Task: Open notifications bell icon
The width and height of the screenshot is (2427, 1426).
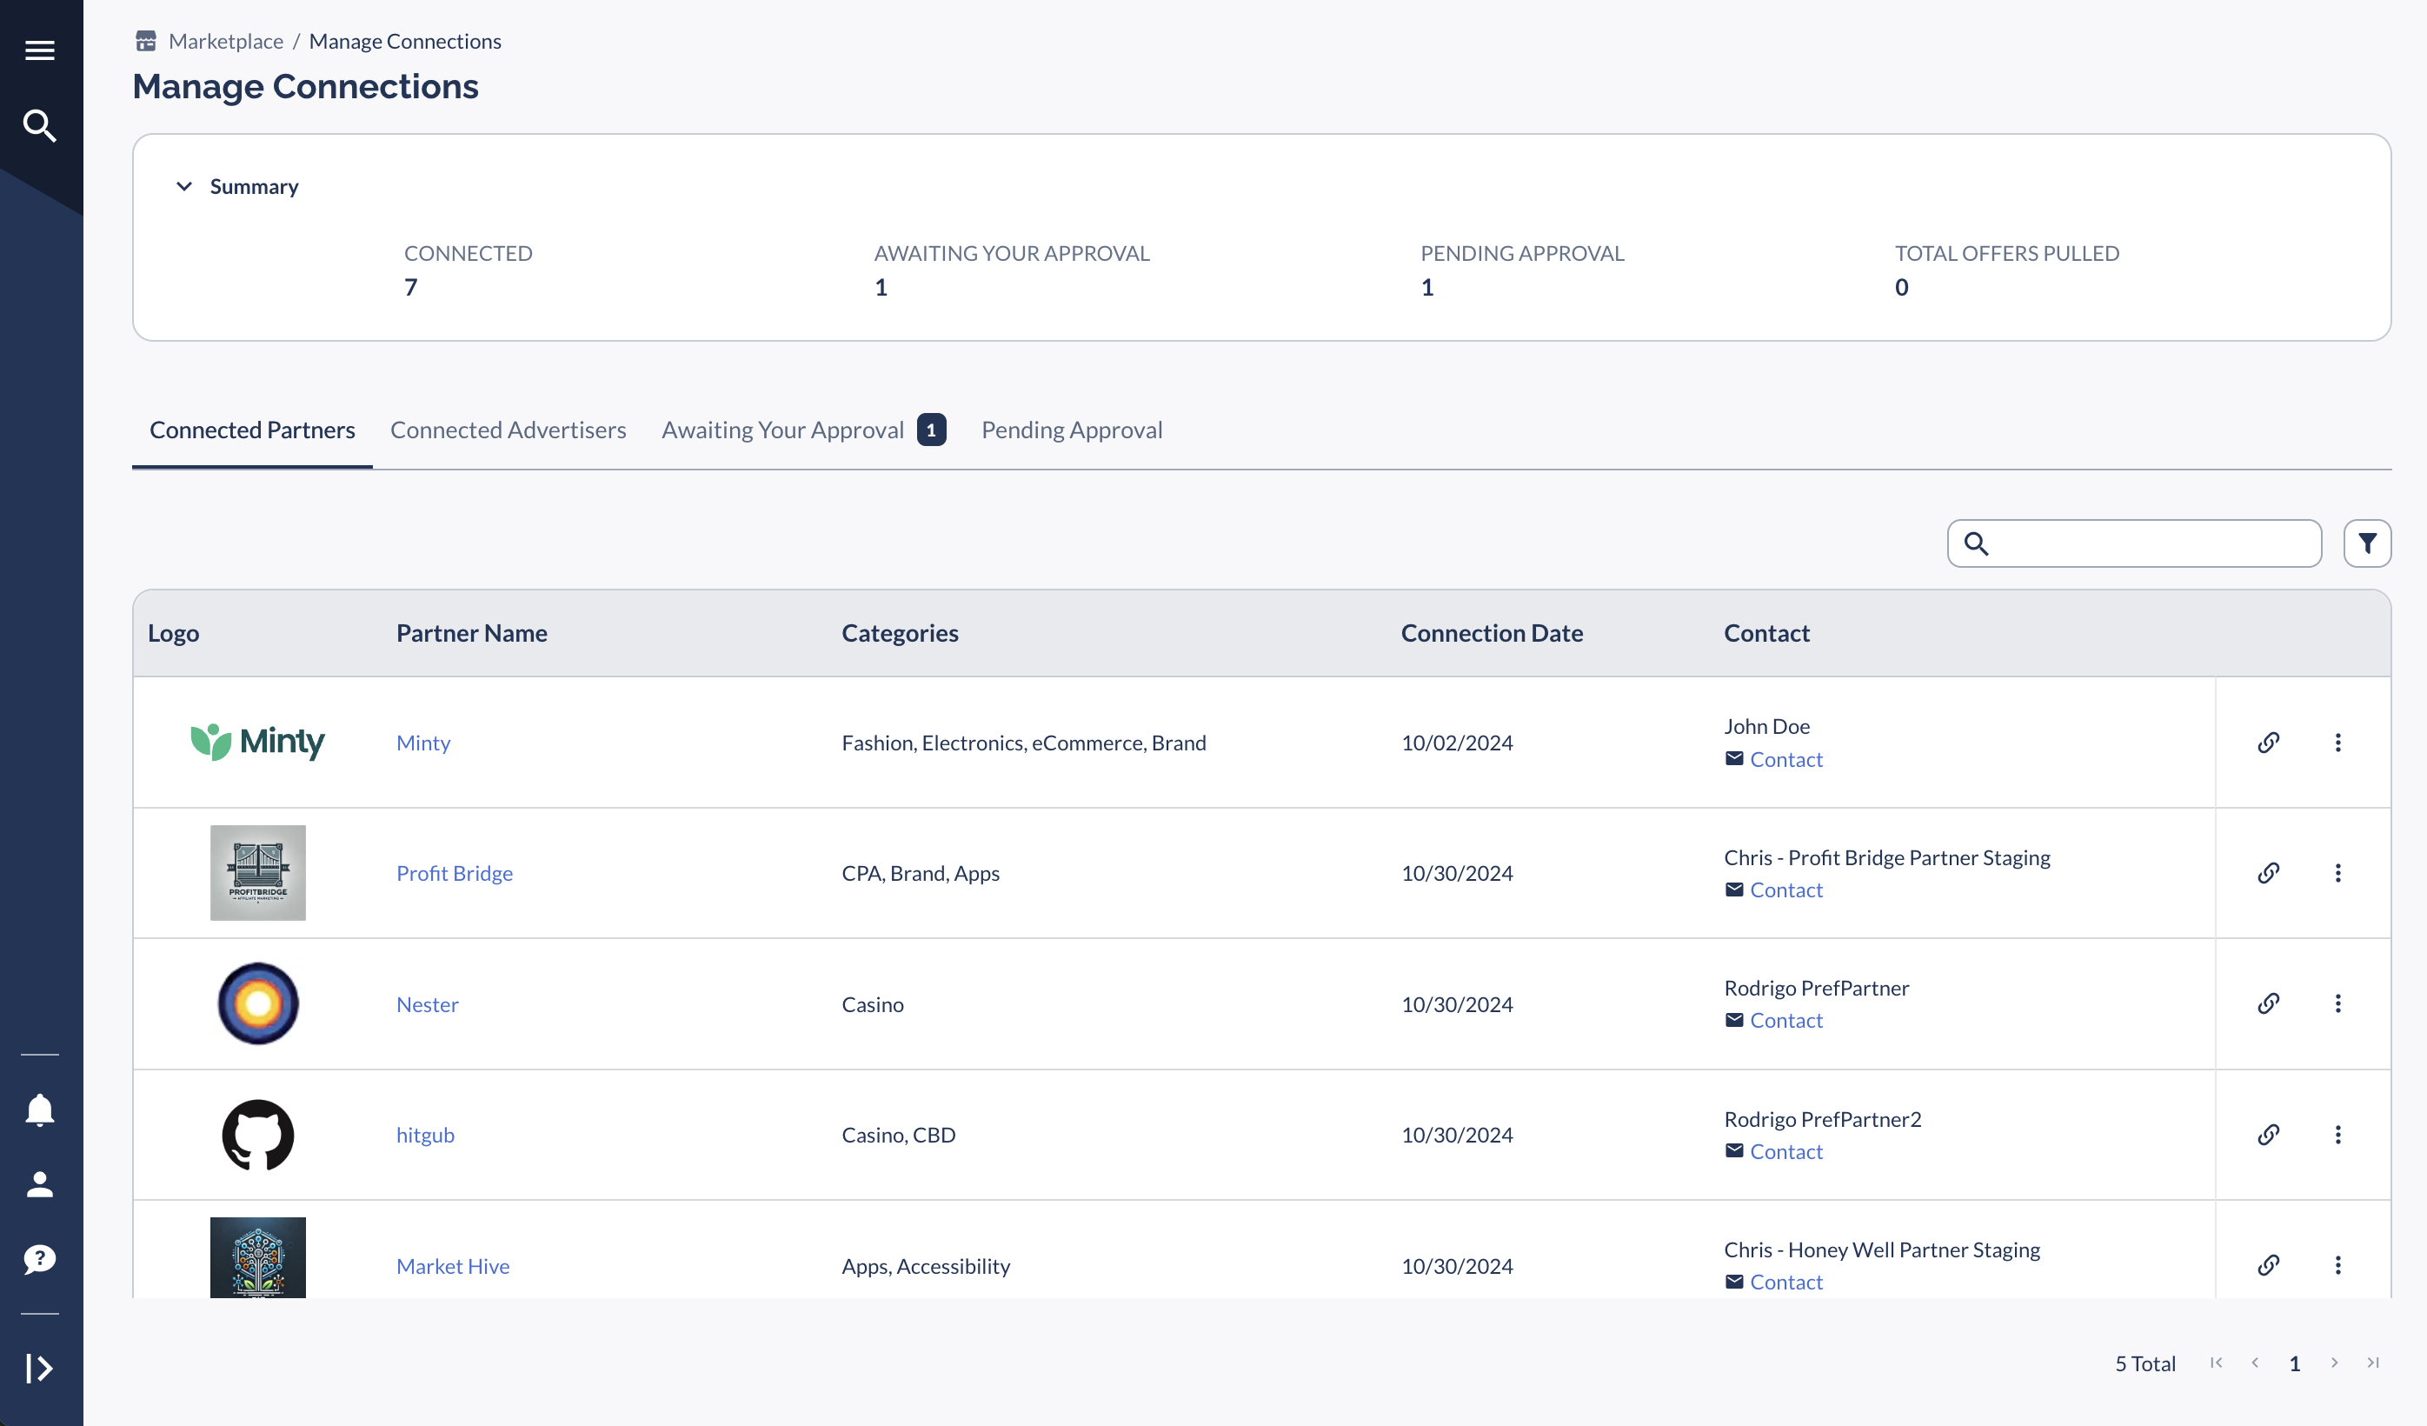Action: point(39,1110)
